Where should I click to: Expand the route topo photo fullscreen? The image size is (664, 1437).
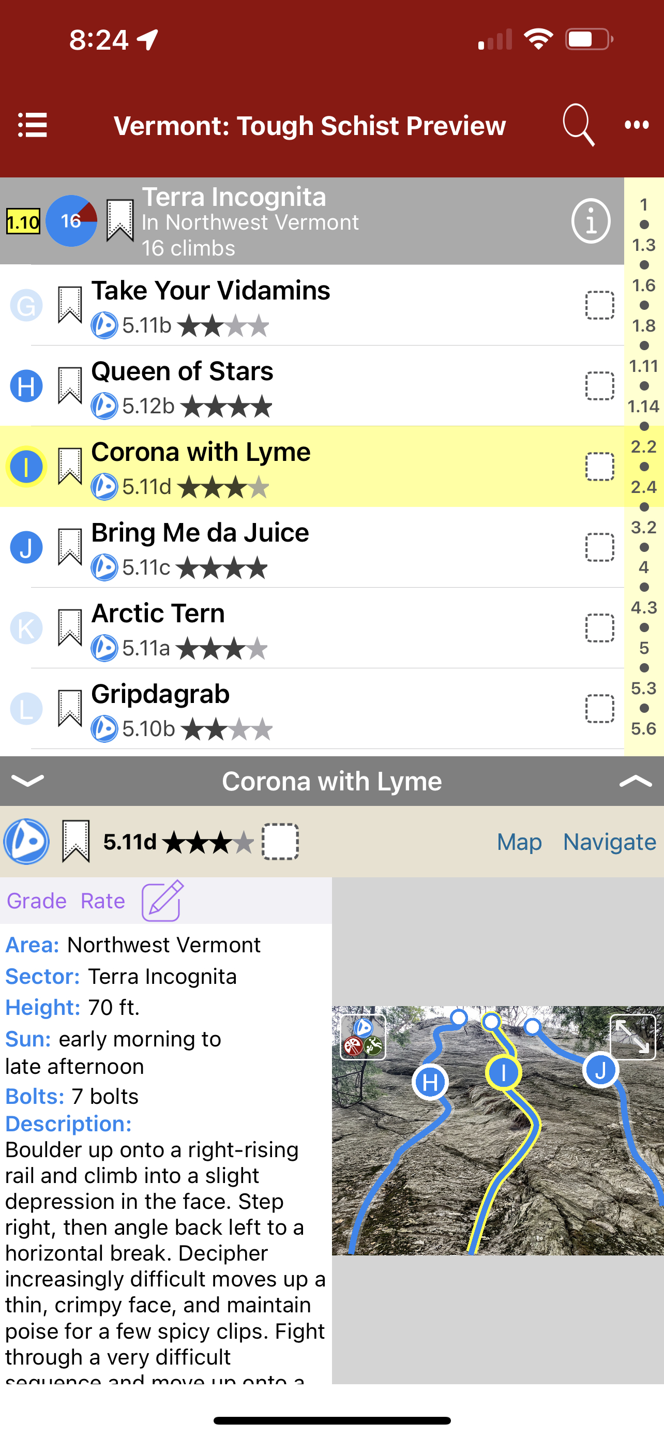(632, 1037)
